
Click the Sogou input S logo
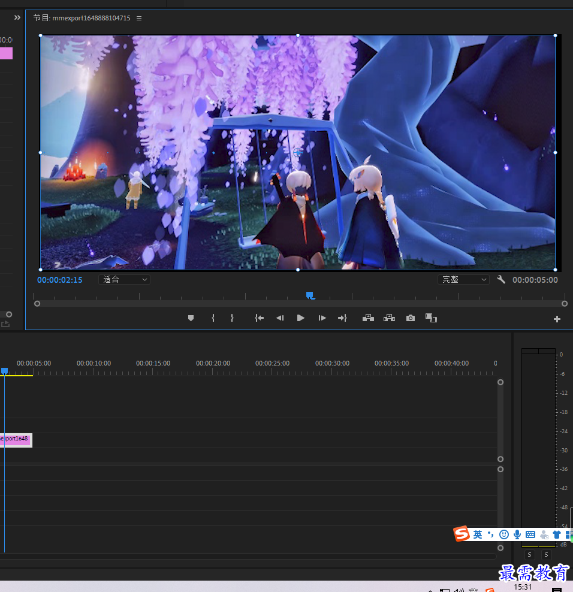pos(462,534)
